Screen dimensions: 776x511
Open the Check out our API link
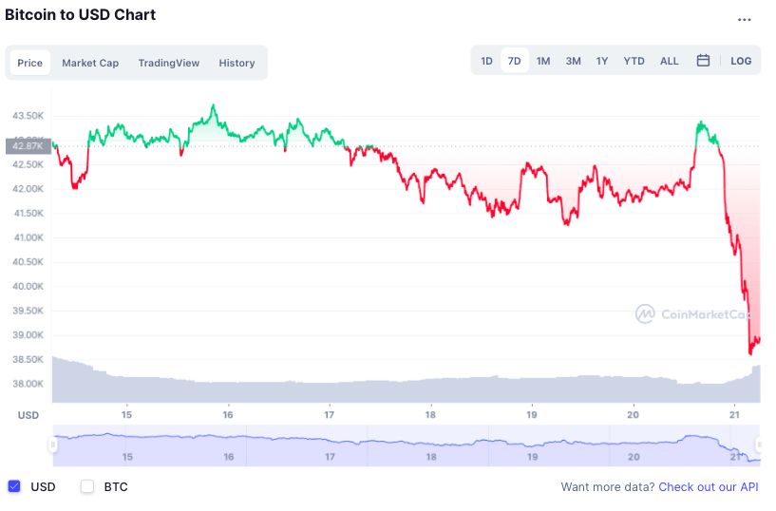(709, 487)
